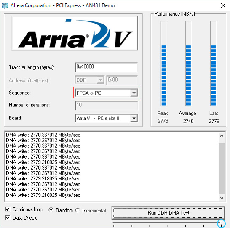Click the Transfer length input field

pyautogui.click(x=106, y=67)
